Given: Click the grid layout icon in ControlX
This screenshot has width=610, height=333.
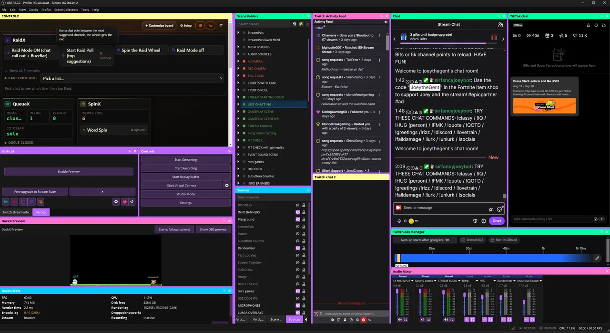Looking at the screenshot, I should (x=200, y=25).
